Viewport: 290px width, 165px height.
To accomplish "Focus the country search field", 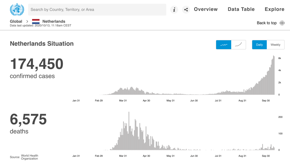I will coord(97,10).
